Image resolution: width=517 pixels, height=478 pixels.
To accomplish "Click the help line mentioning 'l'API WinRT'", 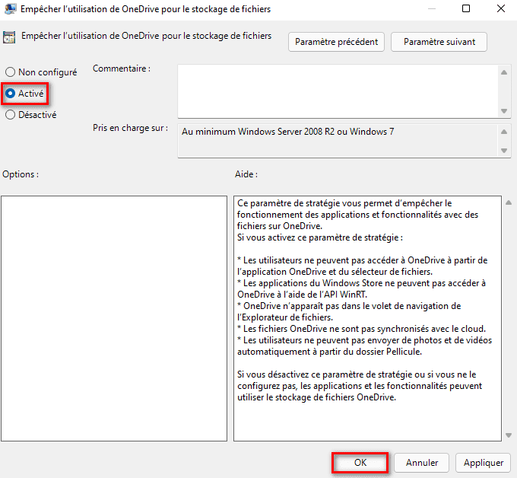I will tap(302, 295).
